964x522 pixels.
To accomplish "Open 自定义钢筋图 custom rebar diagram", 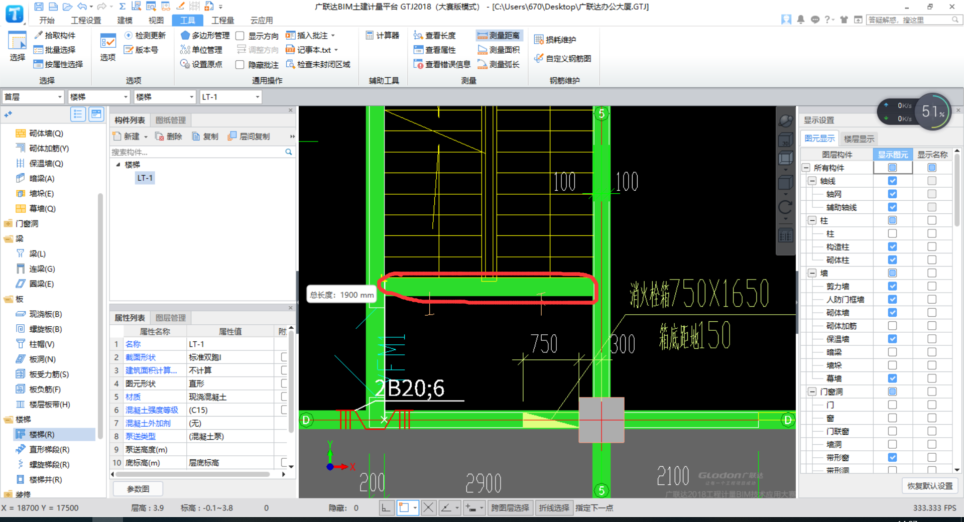I will click(563, 58).
